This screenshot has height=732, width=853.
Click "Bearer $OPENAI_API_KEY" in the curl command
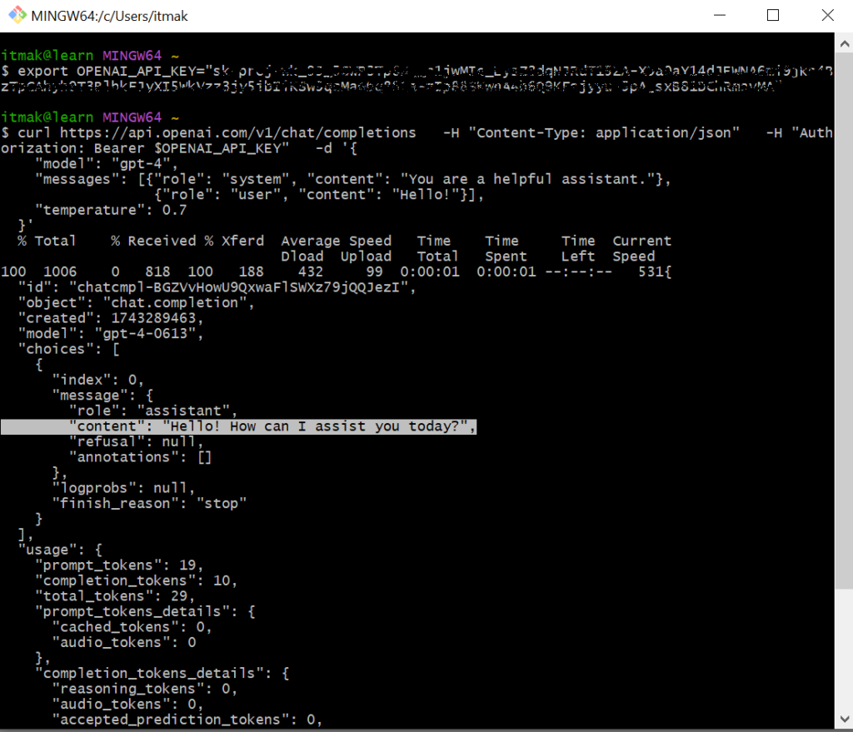(191, 148)
